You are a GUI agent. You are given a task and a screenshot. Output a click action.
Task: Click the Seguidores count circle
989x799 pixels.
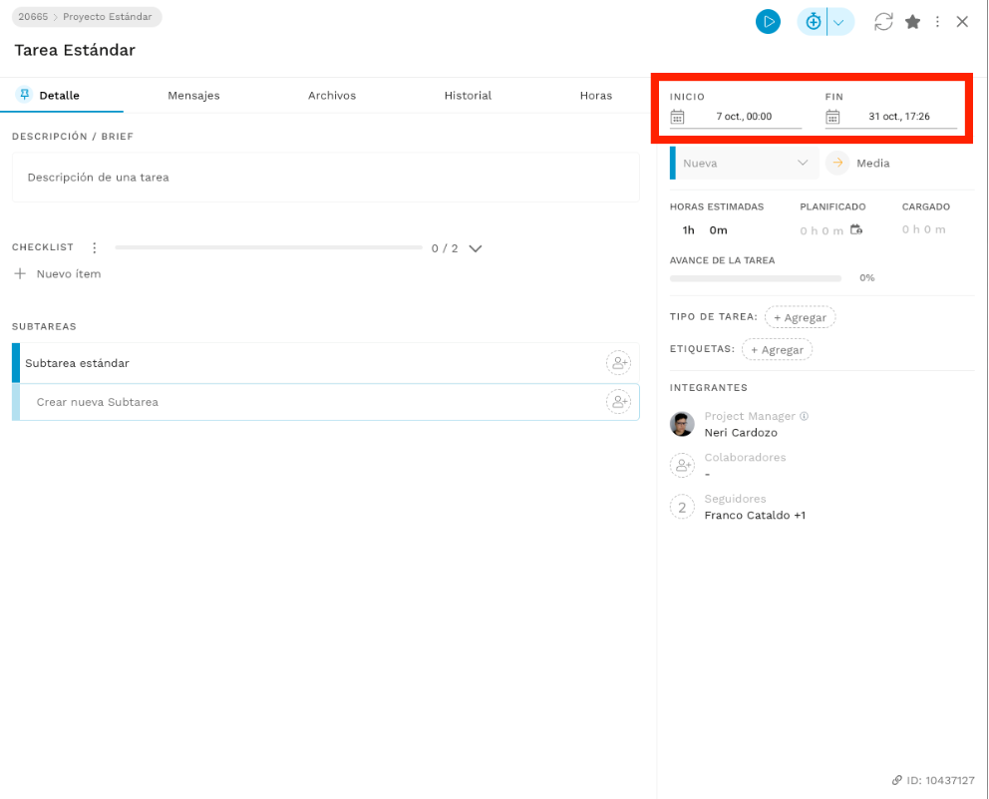point(682,507)
